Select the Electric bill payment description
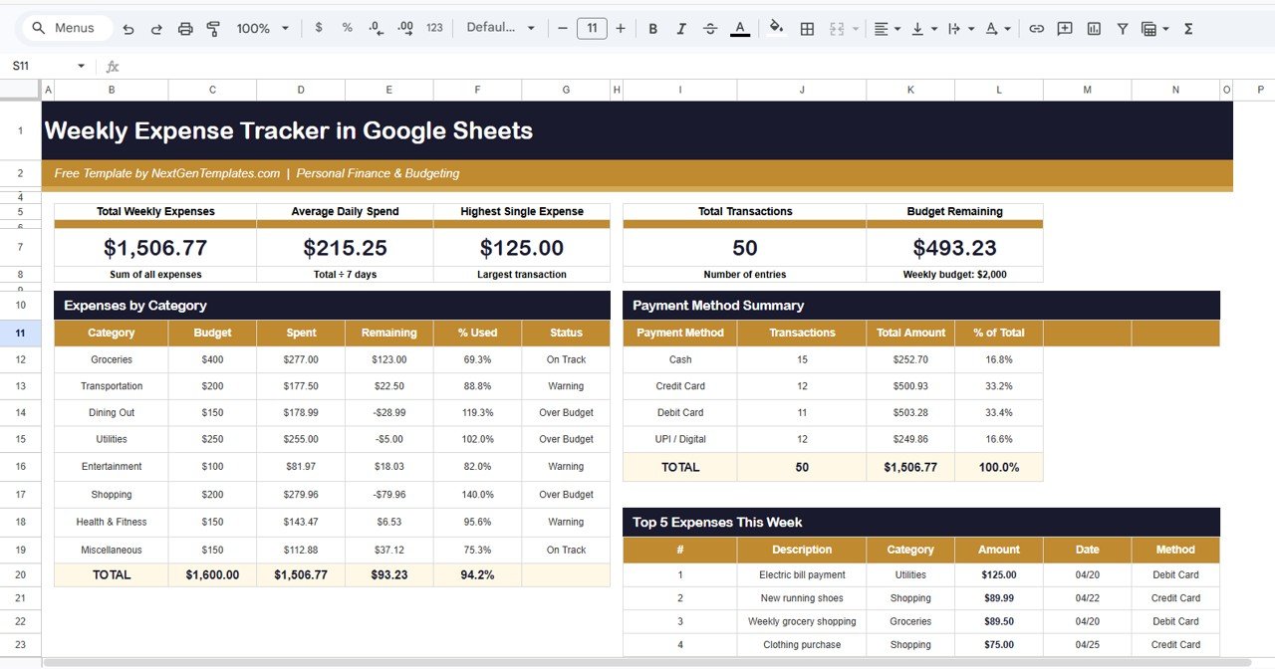 802,574
